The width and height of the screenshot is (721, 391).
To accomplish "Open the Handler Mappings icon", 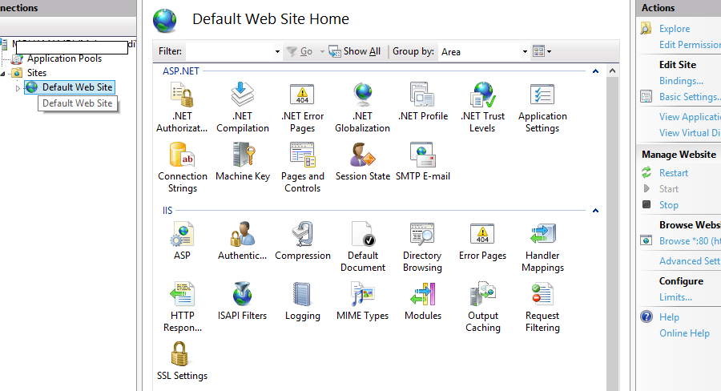I will tap(542, 236).
